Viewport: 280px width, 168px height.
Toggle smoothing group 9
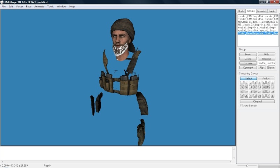[242, 87]
